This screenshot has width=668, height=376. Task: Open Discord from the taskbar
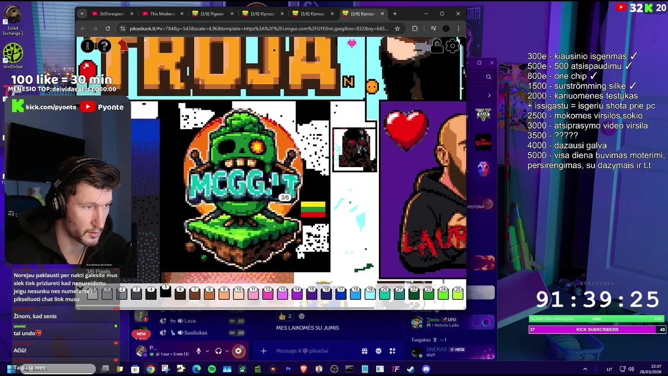(x=426, y=369)
